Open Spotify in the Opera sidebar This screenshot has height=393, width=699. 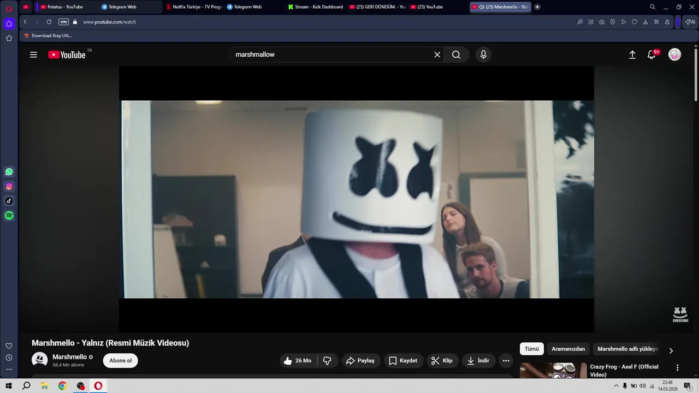9,216
